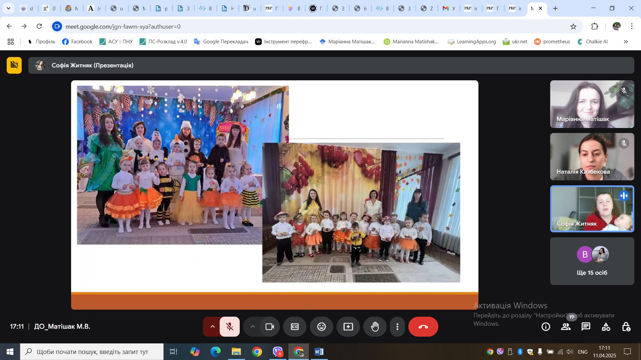Open the emoji reactions button
The height and width of the screenshot is (360, 641).
(321, 327)
